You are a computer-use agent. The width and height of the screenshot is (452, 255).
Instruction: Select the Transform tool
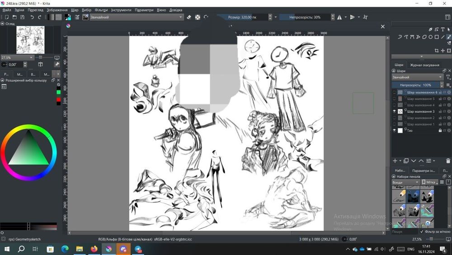point(449,51)
